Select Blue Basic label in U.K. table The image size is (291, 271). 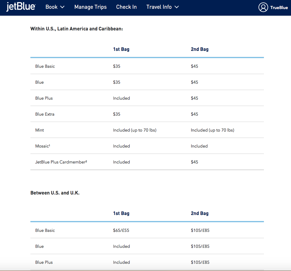pyautogui.click(x=45, y=231)
